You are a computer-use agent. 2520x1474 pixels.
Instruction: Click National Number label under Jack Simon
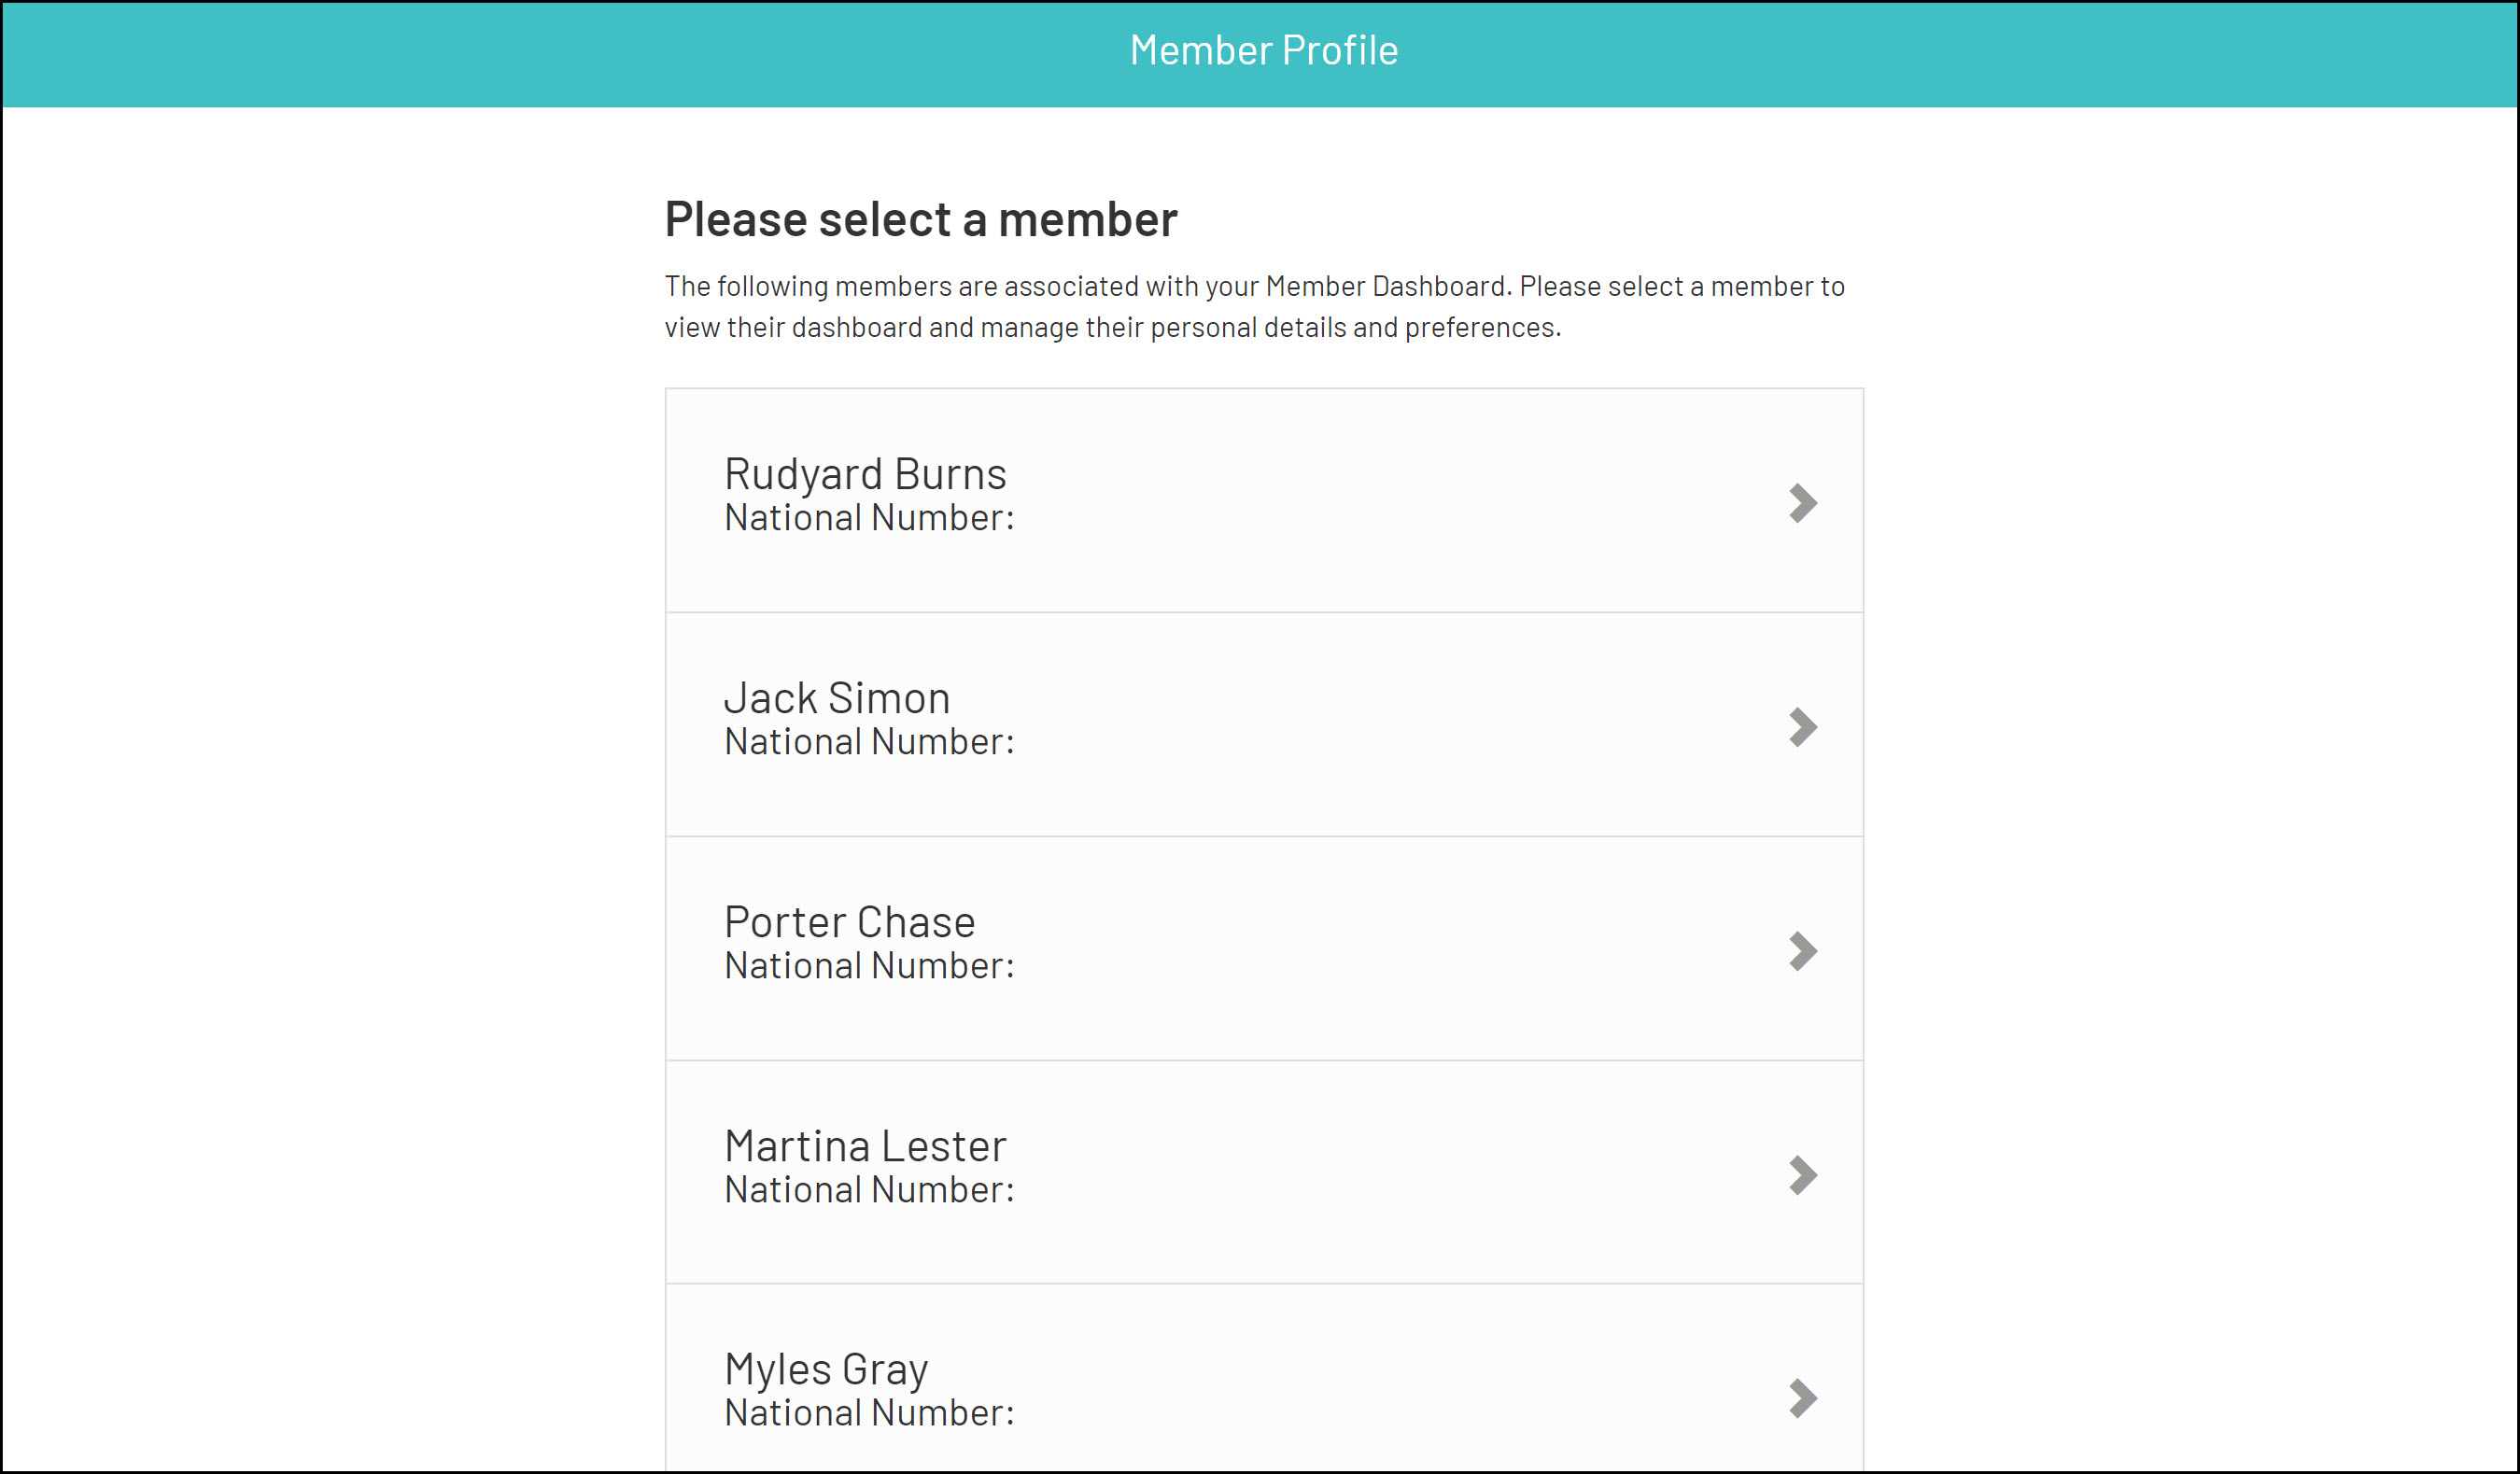[869, 742]
